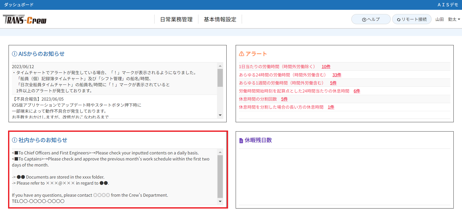The width and height of the screenshot is (462, 209).
Task: Open 10件 link for 1日当たりの労働時間
Action: click(326, 67)
